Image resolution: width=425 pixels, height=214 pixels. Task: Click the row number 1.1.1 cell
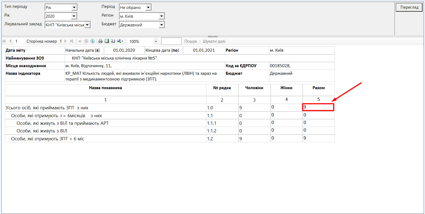coord(222,123)
